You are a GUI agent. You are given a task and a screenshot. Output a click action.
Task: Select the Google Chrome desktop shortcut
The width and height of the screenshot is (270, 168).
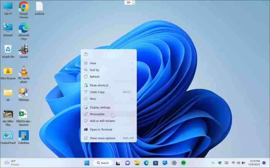[x=24, y=10]
